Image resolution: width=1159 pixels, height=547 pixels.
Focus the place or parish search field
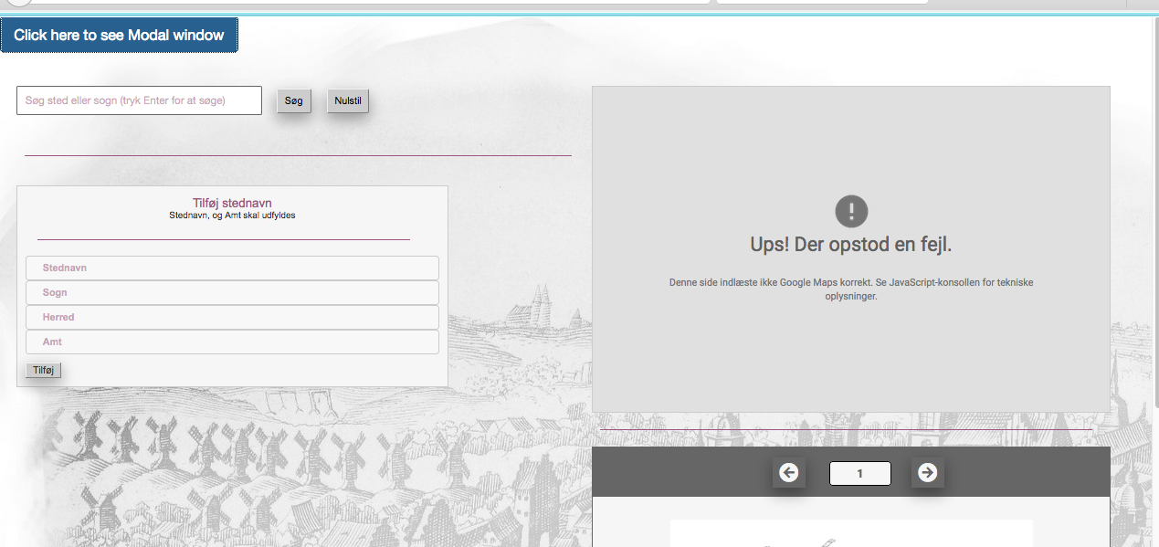click(139, 100)
